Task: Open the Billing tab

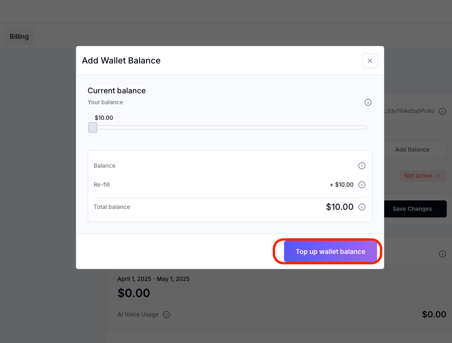Action: pos(19,36)
